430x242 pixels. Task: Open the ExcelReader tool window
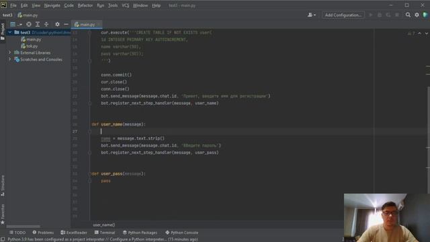[x=74, y=233]
